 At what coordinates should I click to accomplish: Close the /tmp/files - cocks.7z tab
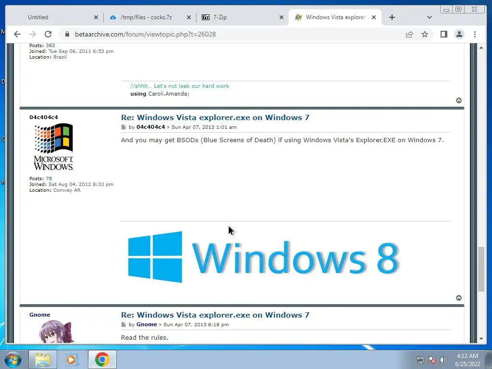[x=188, y=17]
